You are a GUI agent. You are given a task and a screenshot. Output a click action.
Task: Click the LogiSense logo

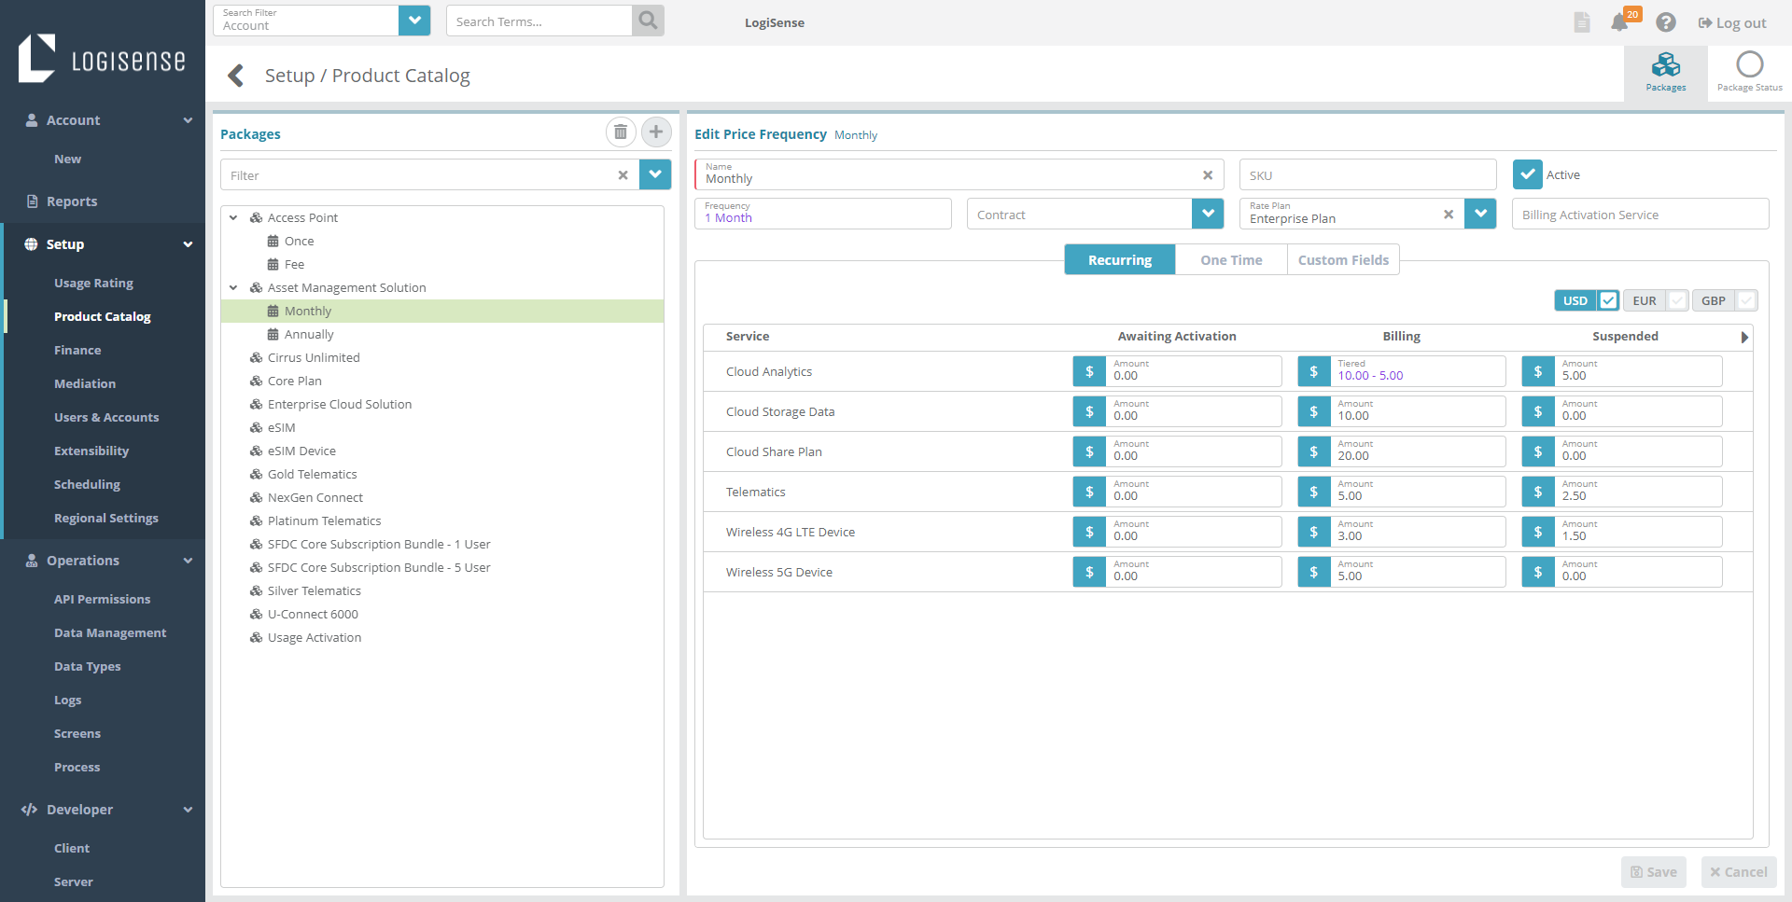[x=102, y=59]
